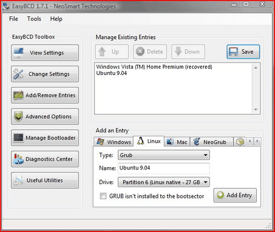Viewport: 275px width, 232px height.
Task: Save boot entries with floppy icon
Action: point(243,52)
